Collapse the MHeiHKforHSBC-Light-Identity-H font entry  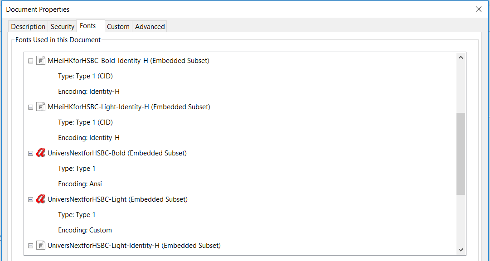(x=30, y=107)
